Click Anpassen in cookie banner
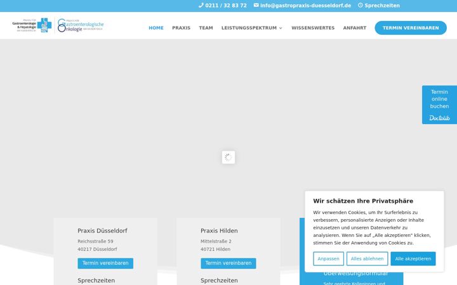Image resolution: width=457 pixels, height=285 pixels. coord(329,258)
